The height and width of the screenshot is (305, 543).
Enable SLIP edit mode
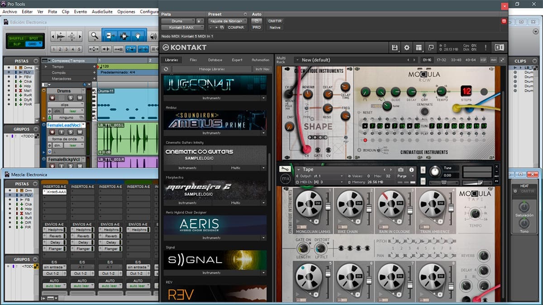[17, 44]
